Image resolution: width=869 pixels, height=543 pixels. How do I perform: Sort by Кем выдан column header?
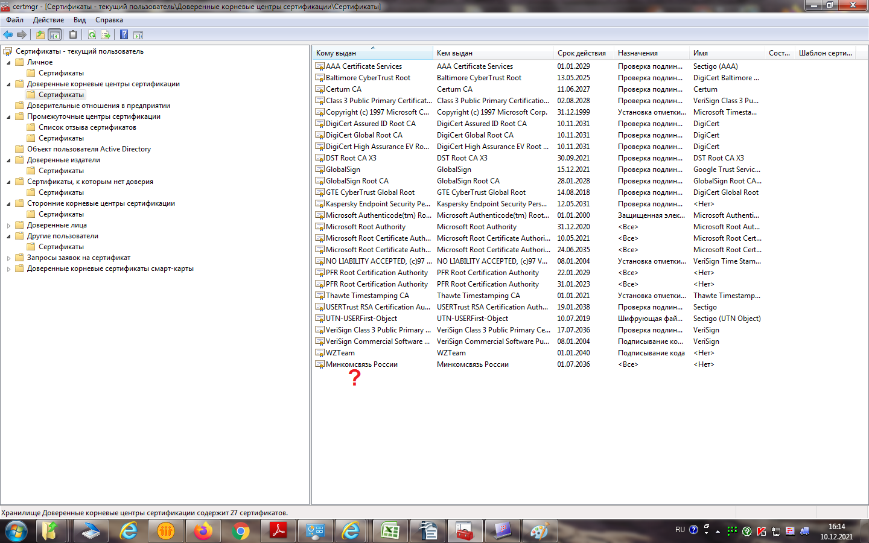pos(493,53)
